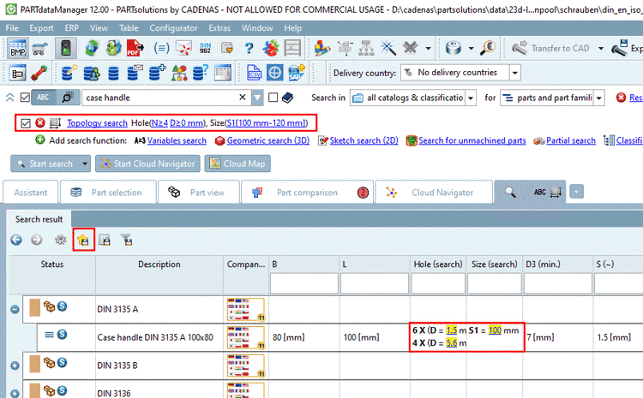Click the blue crosshair target icon

274,73
